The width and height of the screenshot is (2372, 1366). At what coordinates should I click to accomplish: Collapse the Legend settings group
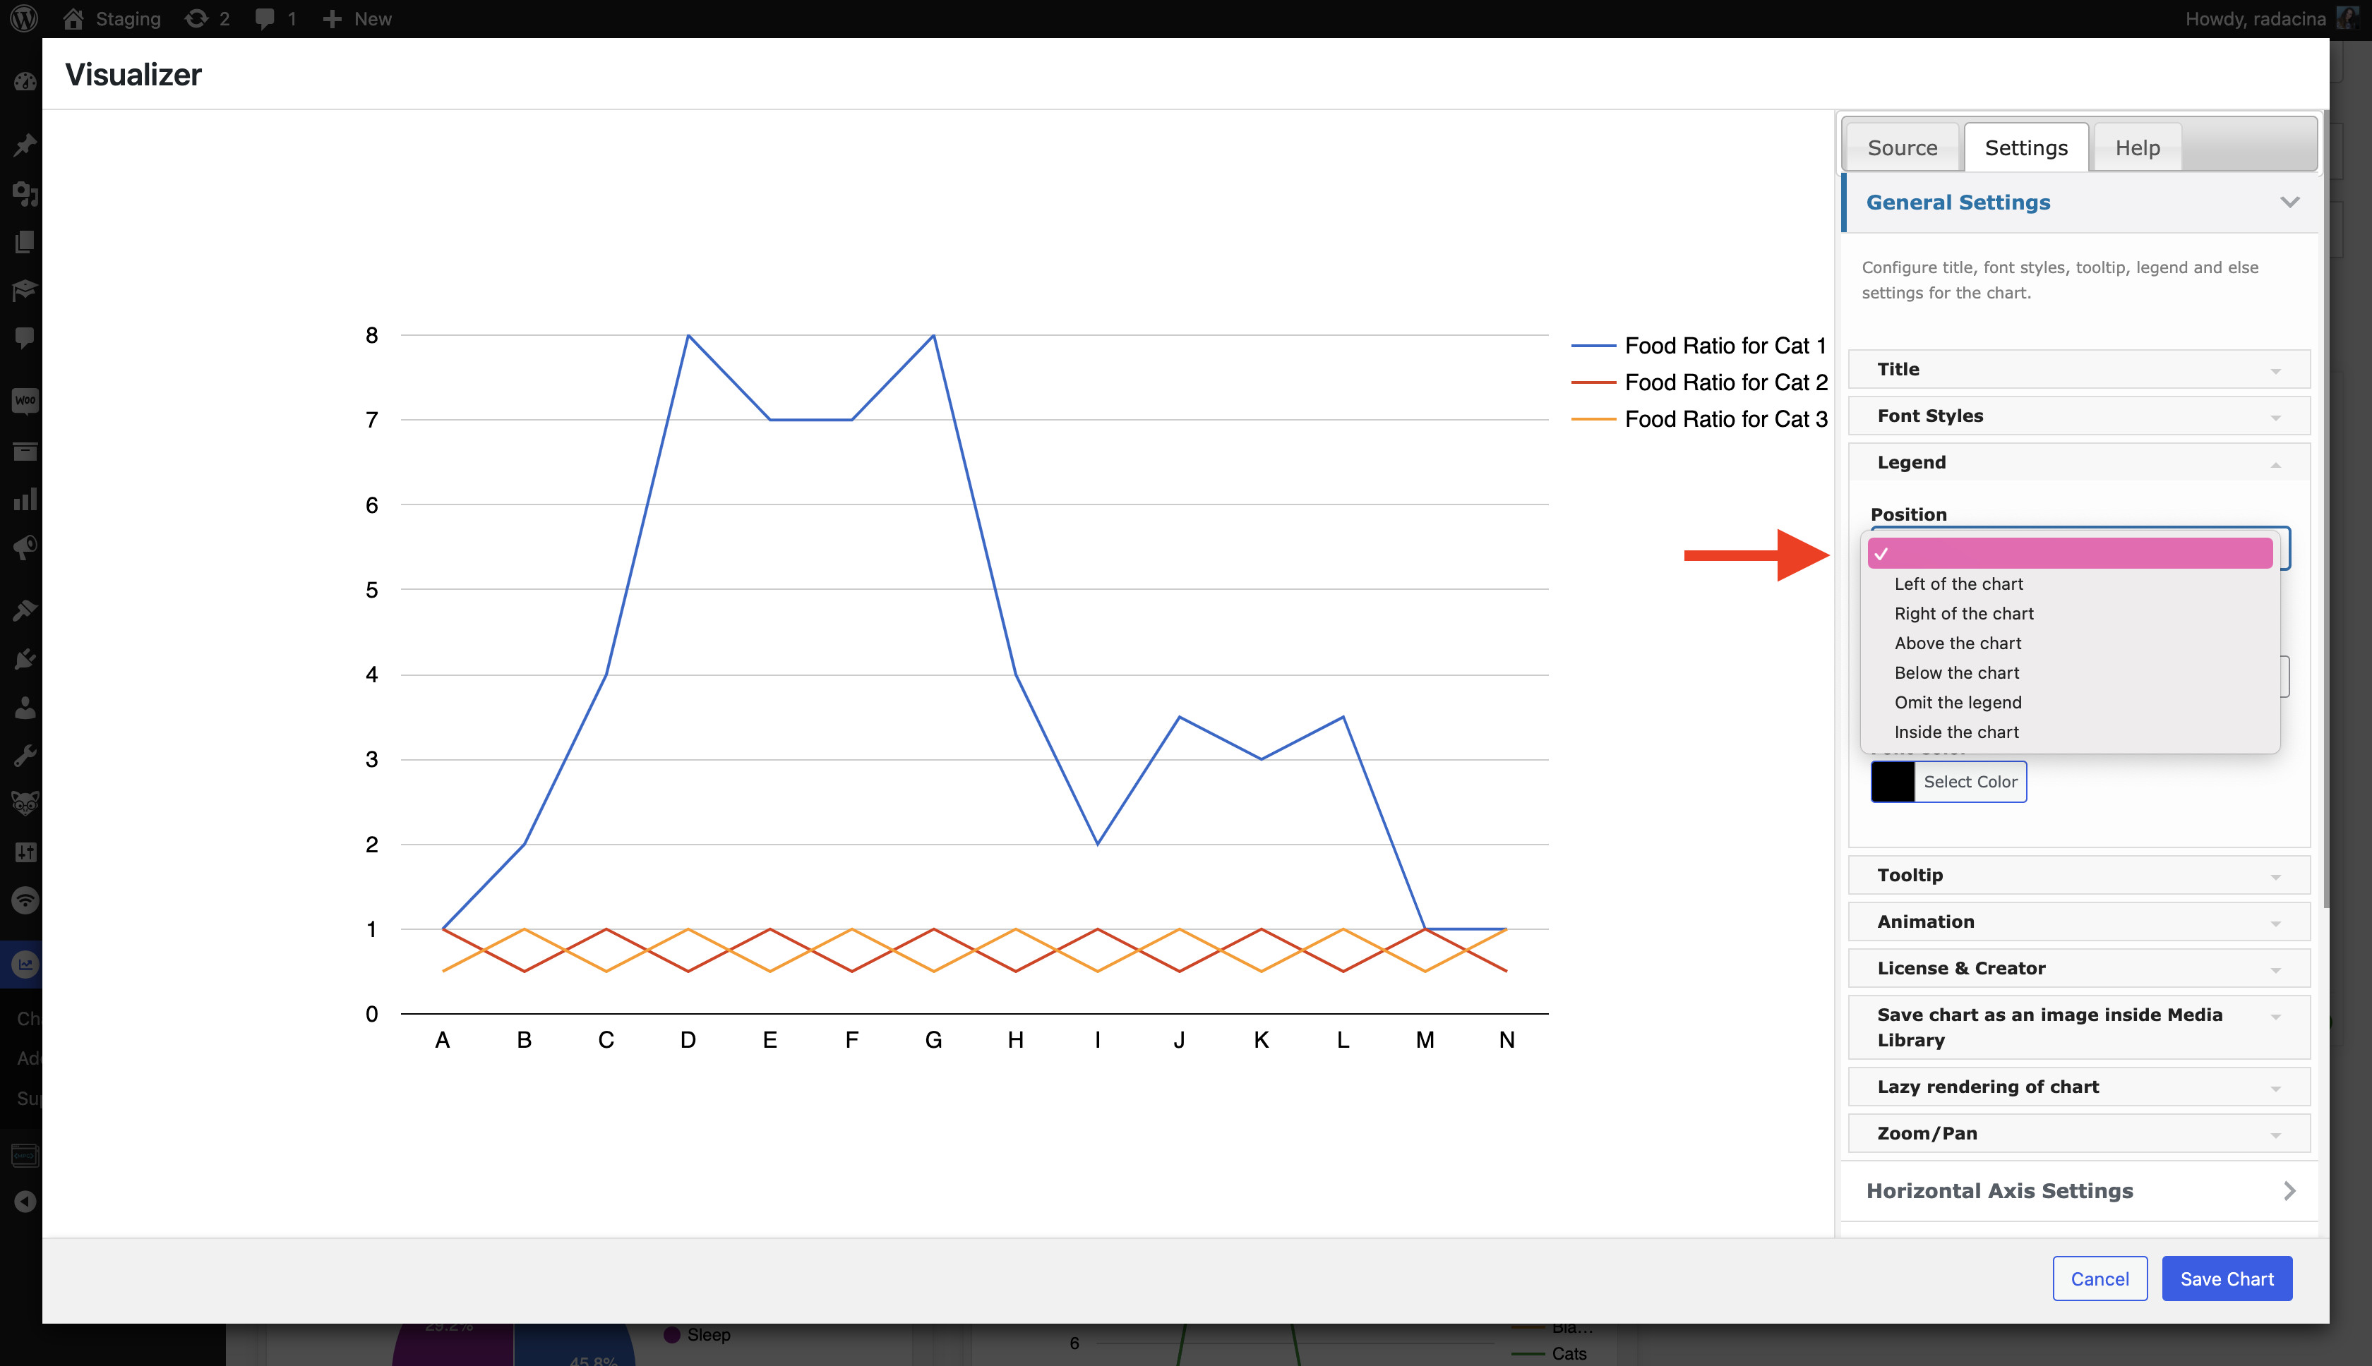[2078, 463]
